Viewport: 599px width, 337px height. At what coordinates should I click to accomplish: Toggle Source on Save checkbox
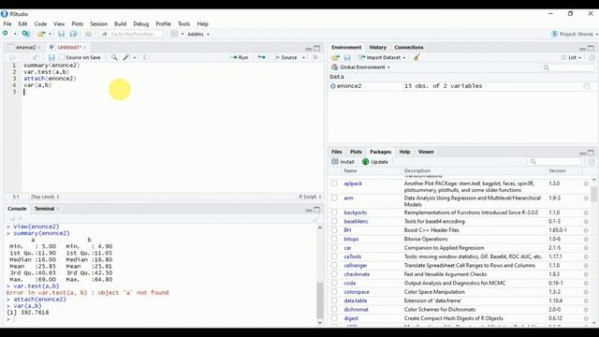pos(62,57)
